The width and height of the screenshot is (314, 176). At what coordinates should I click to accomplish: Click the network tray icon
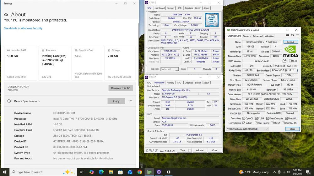284,172
